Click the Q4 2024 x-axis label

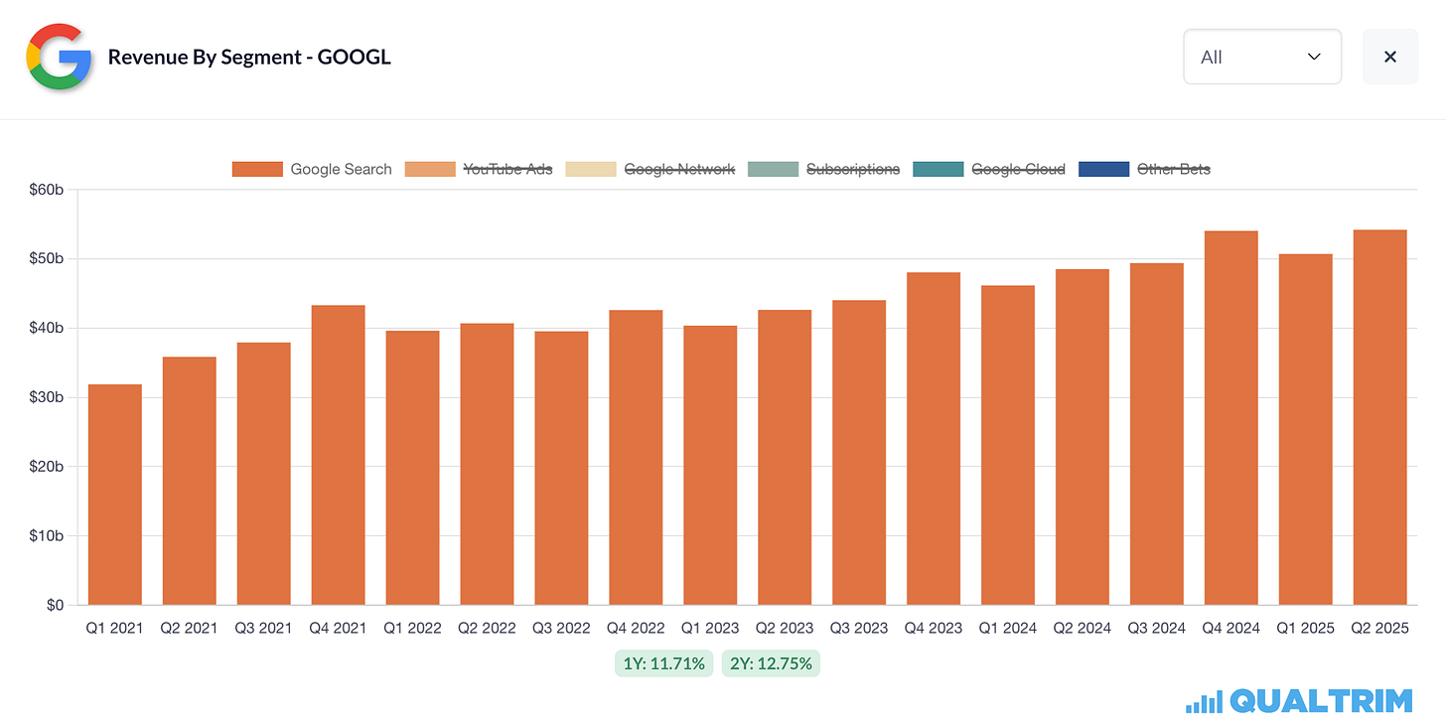click(x=1231, y=628)
